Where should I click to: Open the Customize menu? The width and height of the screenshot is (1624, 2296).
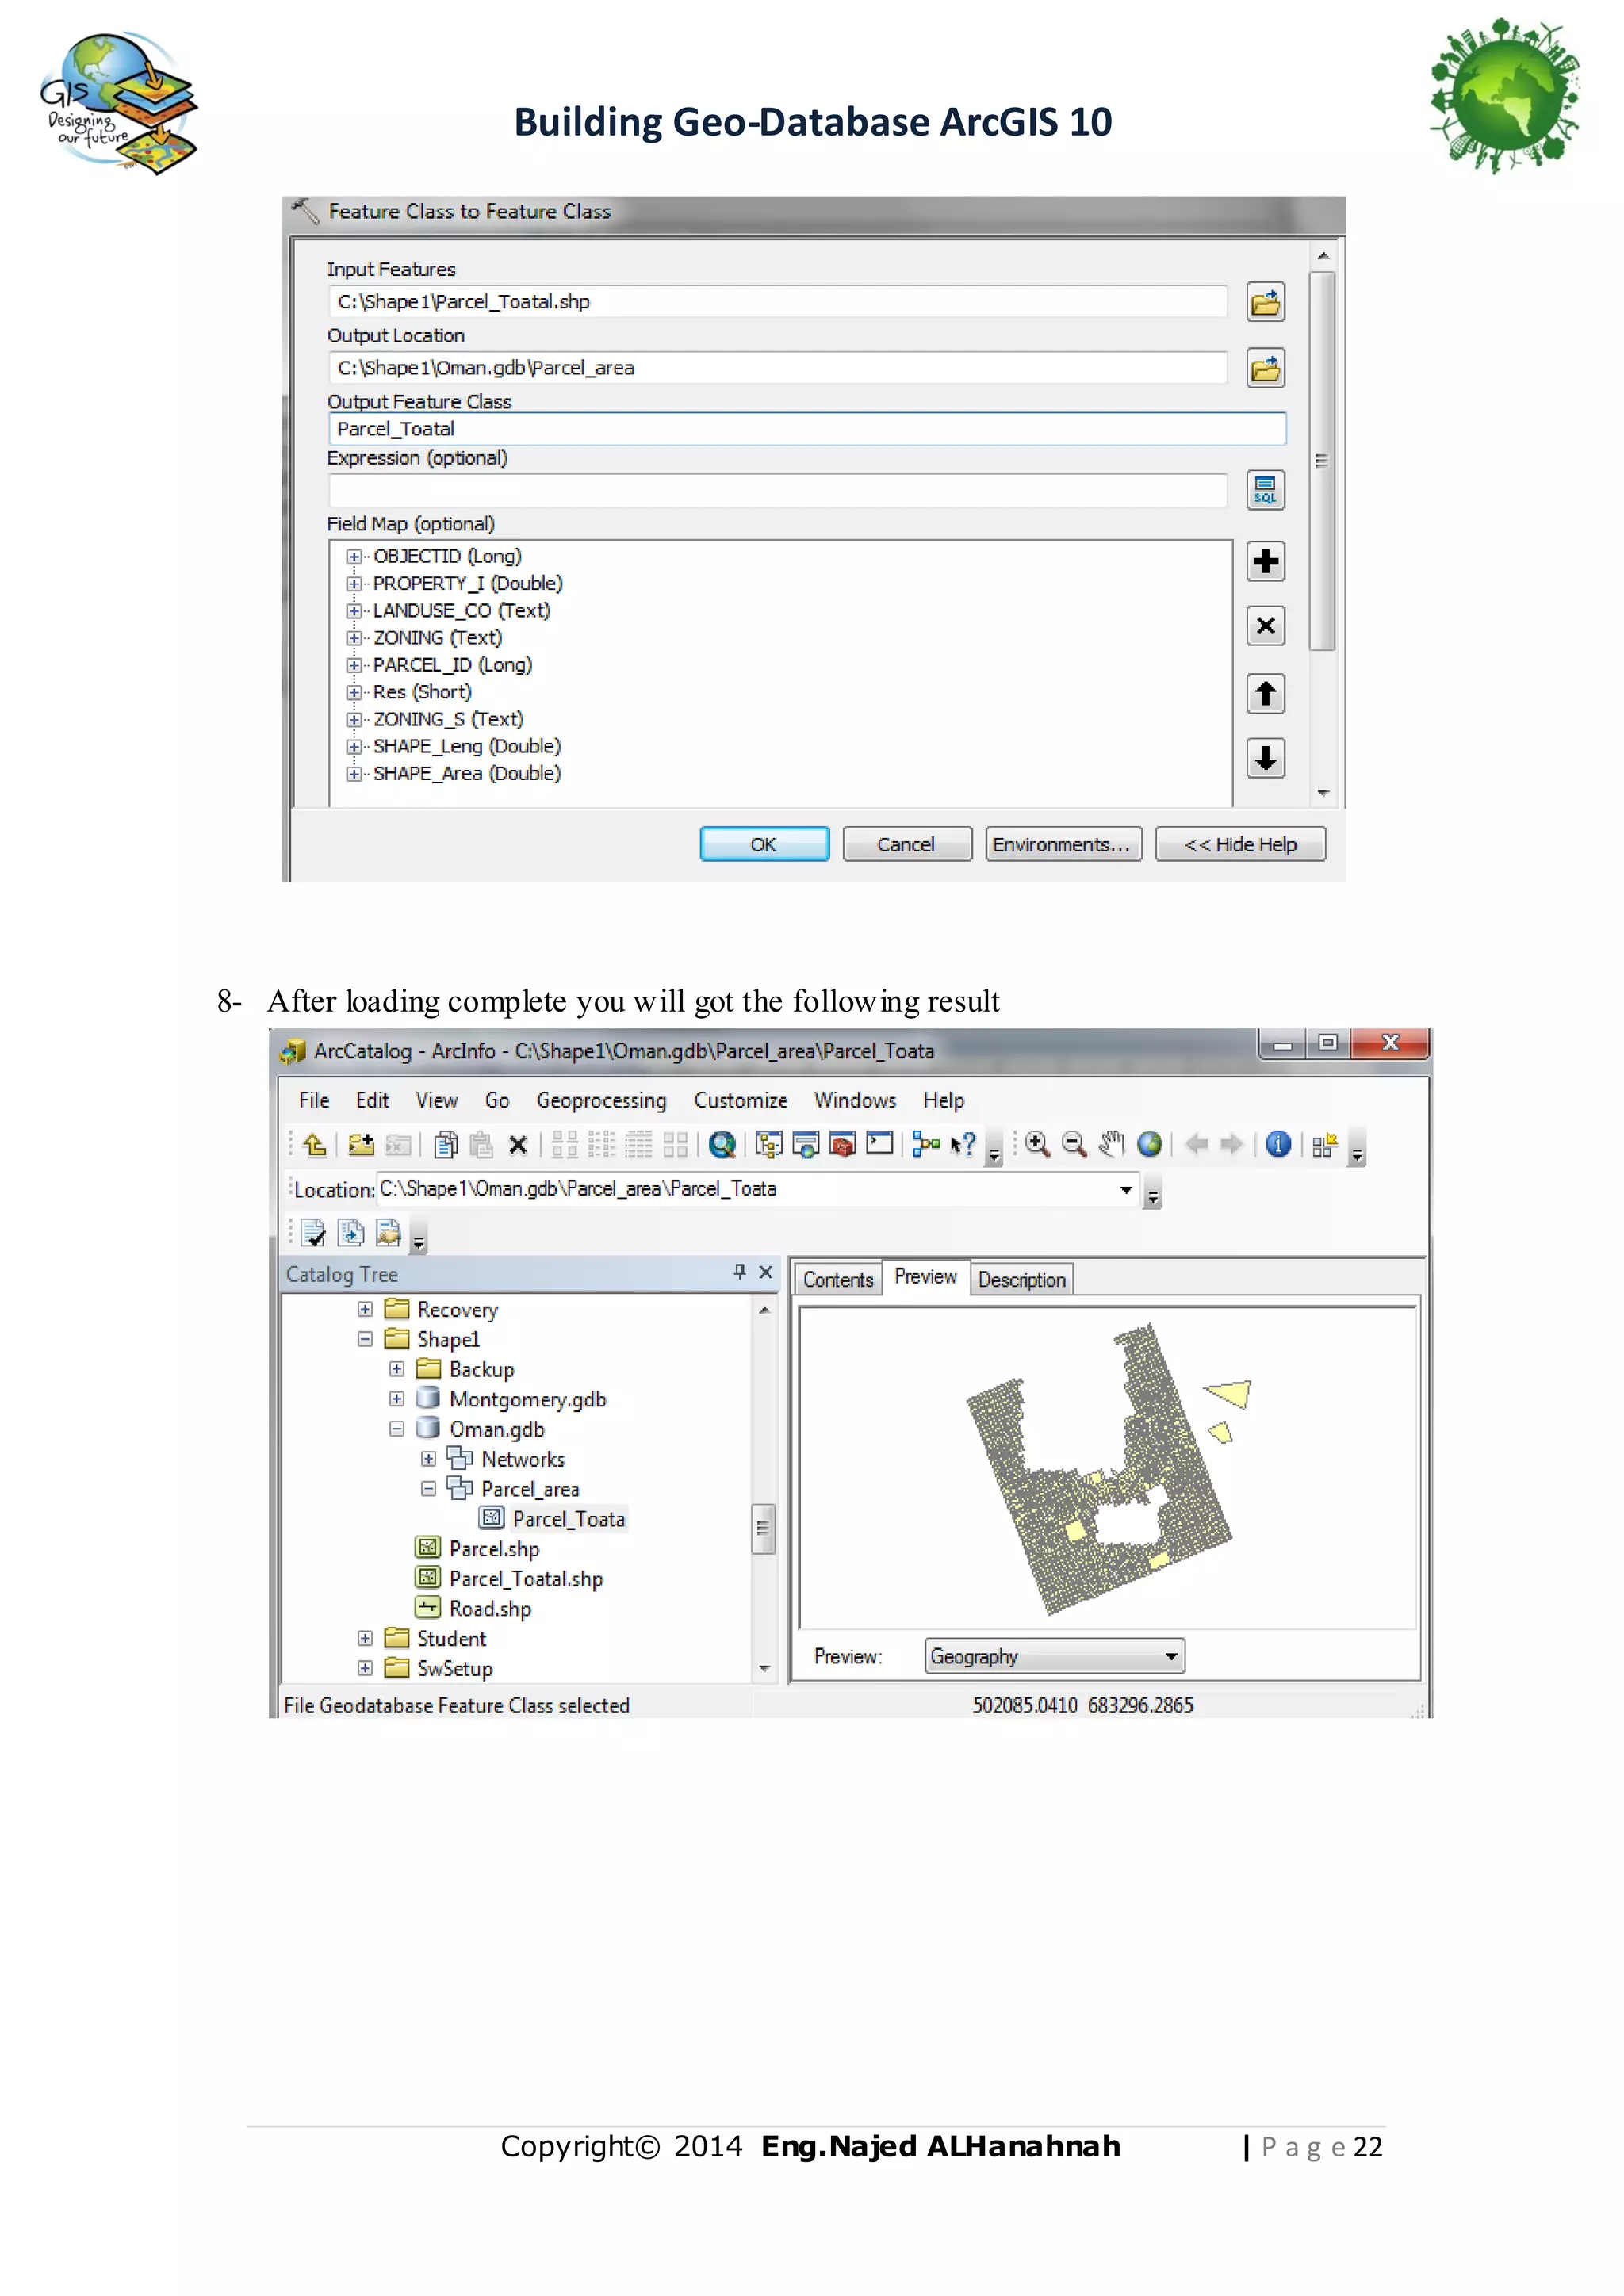coord(740,1100)
